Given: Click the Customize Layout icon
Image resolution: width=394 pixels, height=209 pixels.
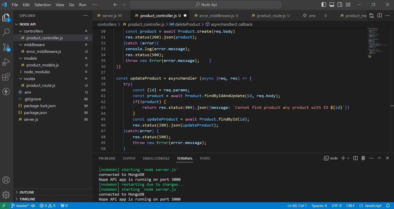Looking at the screenshot, I should (349, 5).
